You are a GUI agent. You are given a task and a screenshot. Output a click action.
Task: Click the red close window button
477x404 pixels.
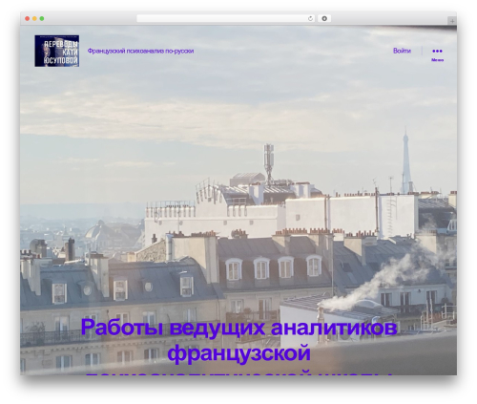pyautogui.click(x=28, y=19)
